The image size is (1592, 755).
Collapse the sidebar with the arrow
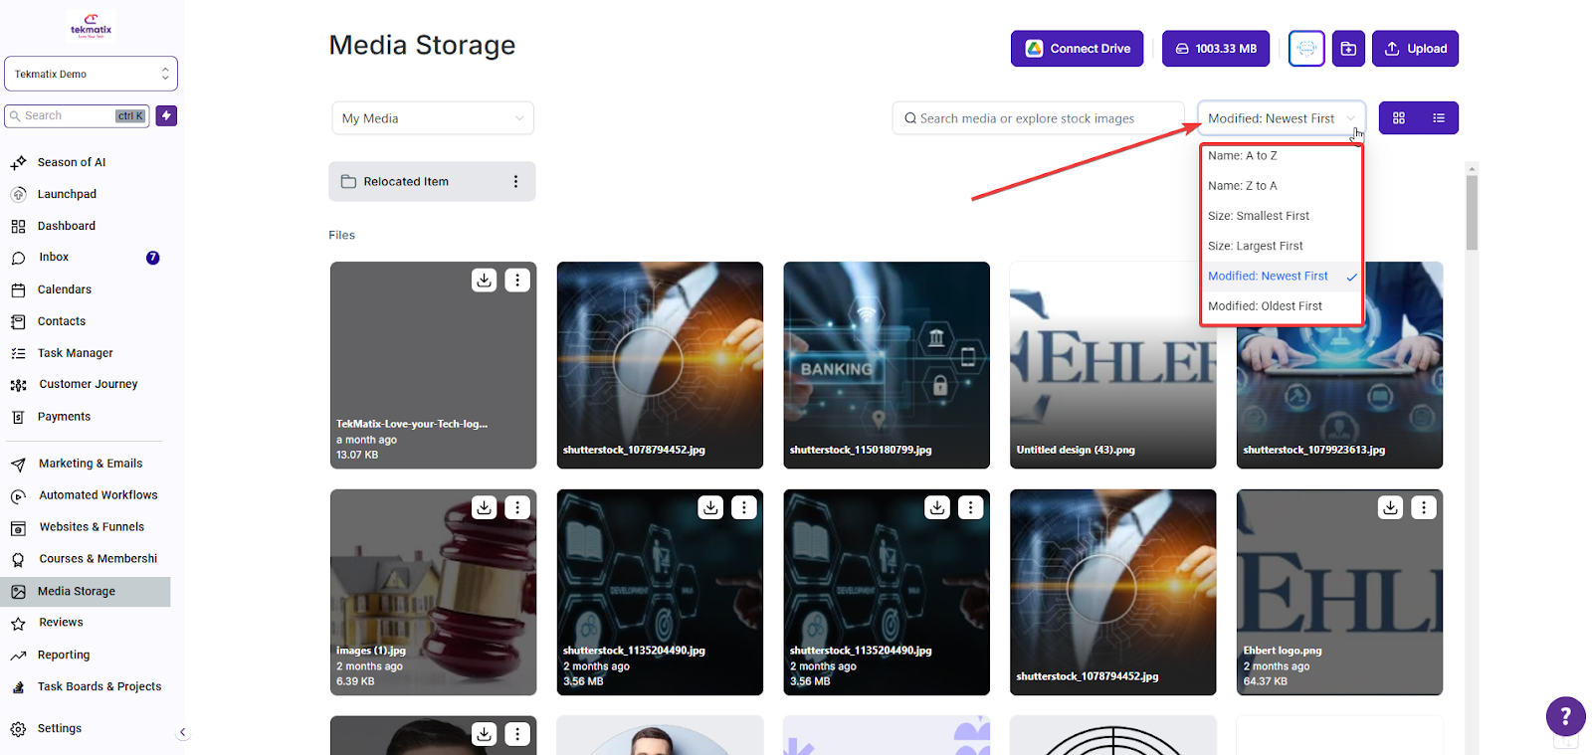click(x=182, y=732)
